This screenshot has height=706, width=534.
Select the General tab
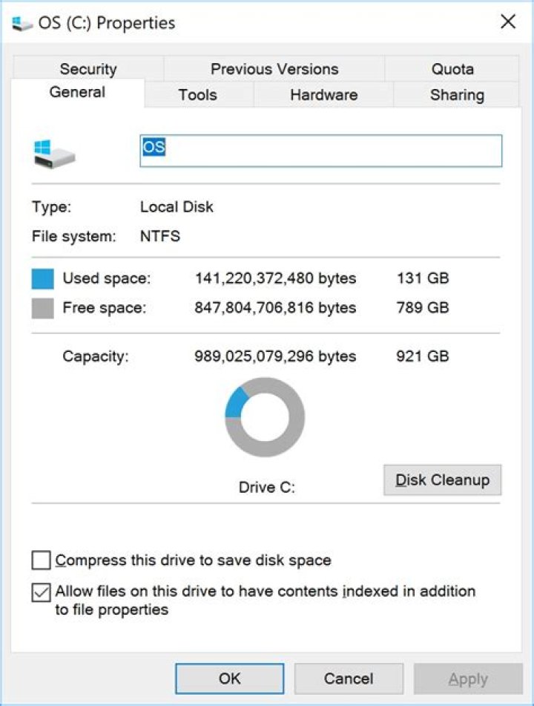pos(77,93)
